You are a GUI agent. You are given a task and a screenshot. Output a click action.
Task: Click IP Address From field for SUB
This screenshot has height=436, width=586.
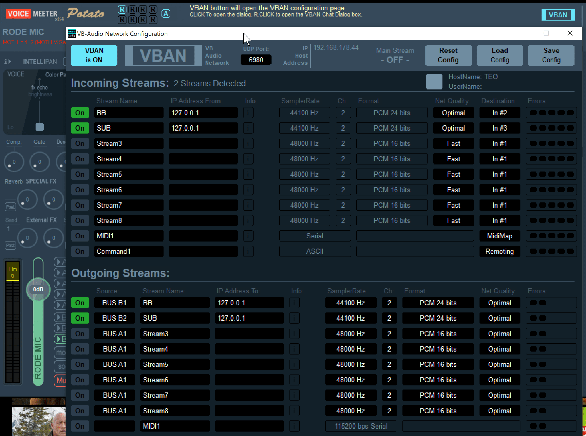coord(203,128)
